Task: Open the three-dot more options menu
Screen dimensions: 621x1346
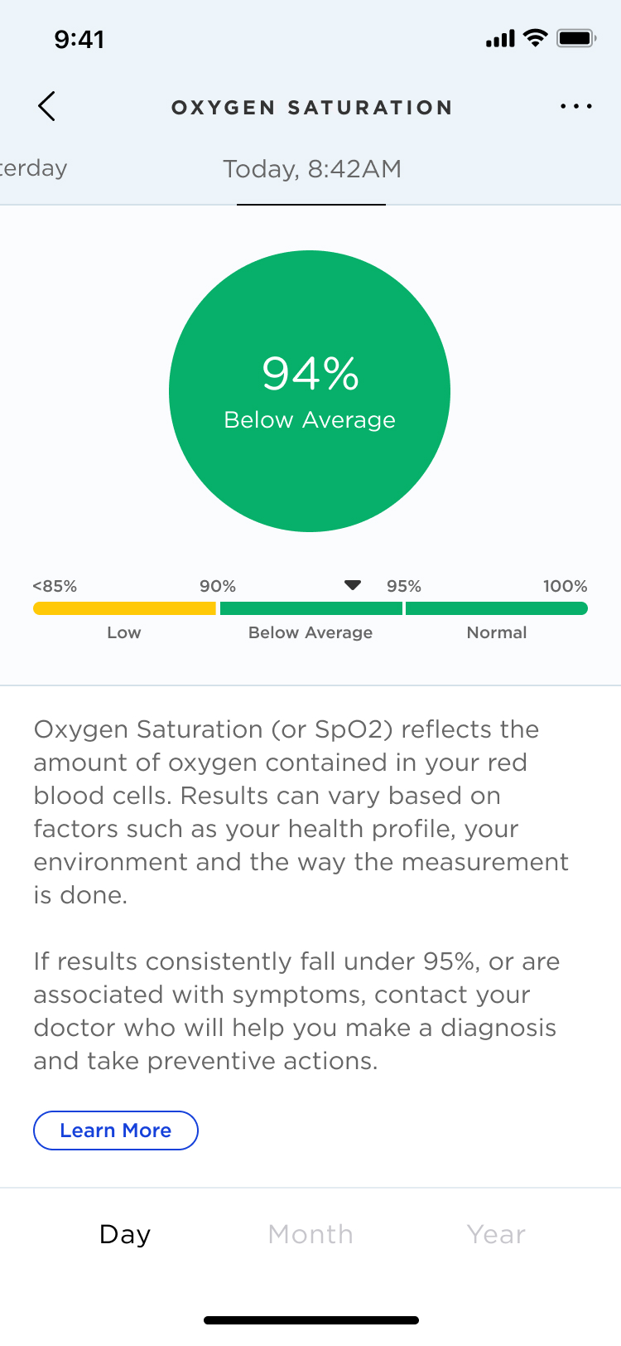Action: (x=575, y=106)
